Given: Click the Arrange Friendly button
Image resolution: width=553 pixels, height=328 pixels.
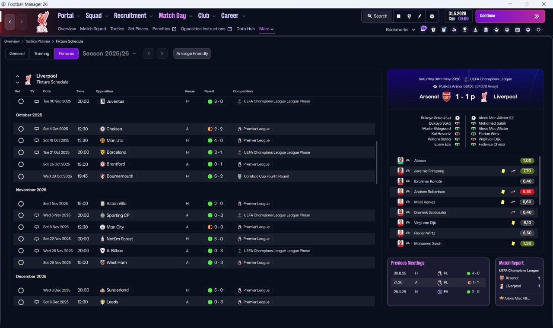Looking at the screenshot, I should pyautogui.click(x=192, y=54).
